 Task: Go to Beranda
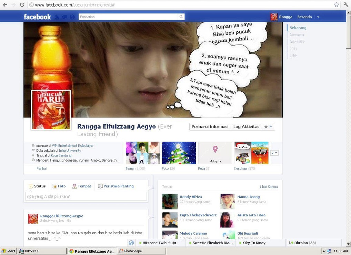(x=304, y=17)
